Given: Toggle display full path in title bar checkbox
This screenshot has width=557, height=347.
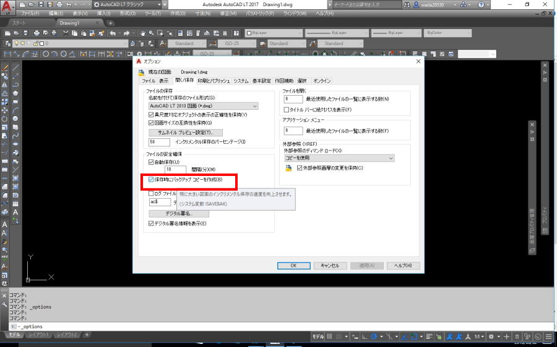Looking at the screenshot, I should [287, 110].
